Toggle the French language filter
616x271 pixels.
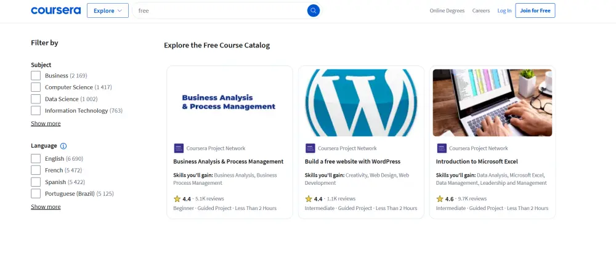coord(36,171)
